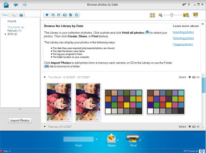Viewport: 206px width, 153px height.
Task: Click the thumbnail size slider handle
Action: [171, 15]
